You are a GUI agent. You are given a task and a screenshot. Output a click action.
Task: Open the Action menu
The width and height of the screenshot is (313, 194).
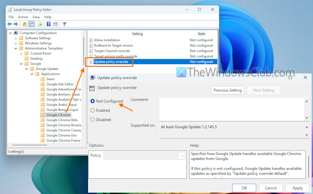click(x=23, y=17)
